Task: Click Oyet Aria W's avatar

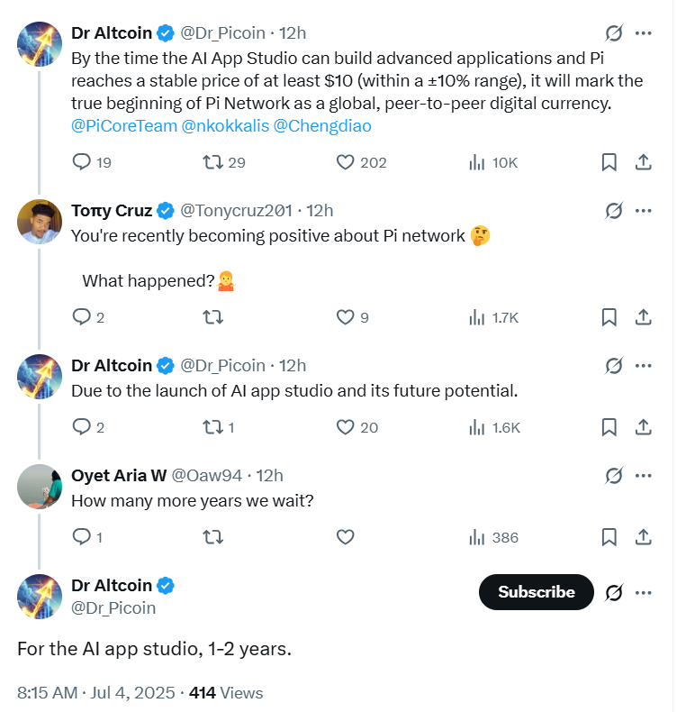Action: 40,487
